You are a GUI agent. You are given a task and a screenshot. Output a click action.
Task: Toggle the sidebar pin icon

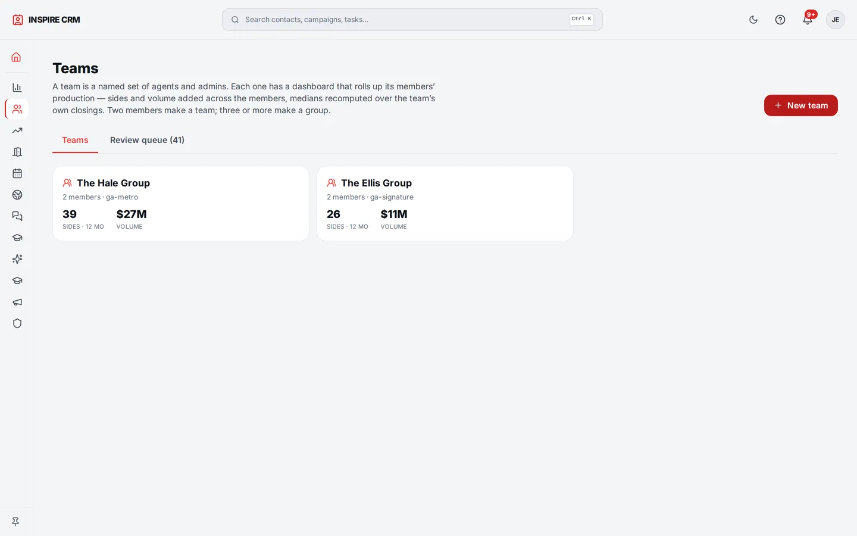point(16,521)
